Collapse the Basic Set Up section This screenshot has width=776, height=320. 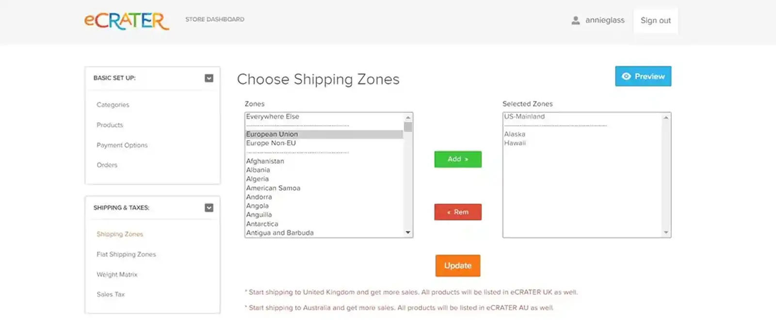209,78
